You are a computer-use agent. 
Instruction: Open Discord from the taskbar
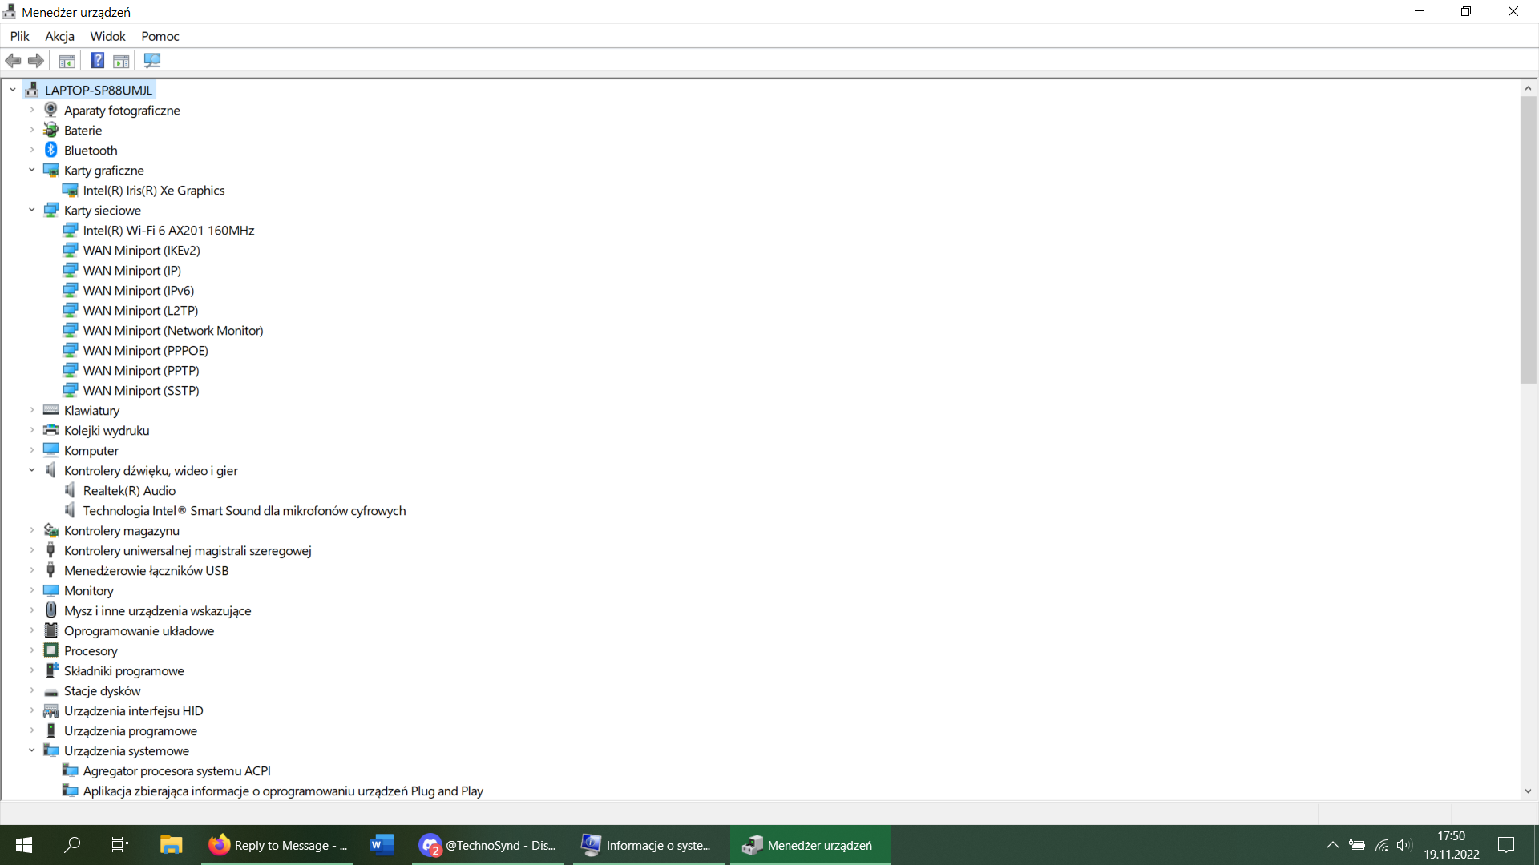[487, 845]
